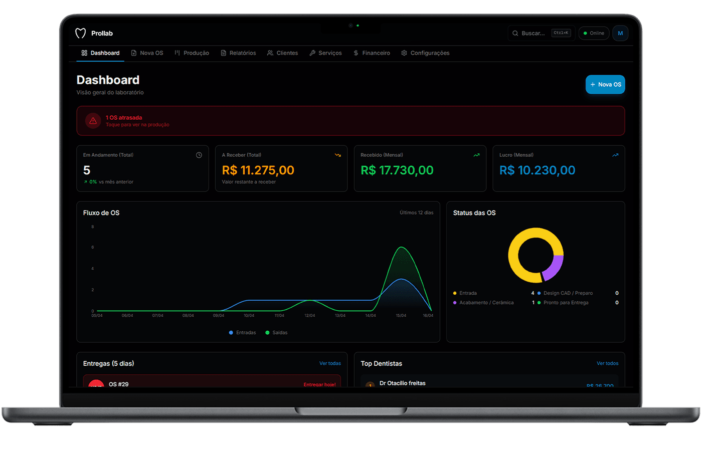
Task: Toggle the Saídas series in chart legend
Action: pyautogui.click(x=276, y=333)
